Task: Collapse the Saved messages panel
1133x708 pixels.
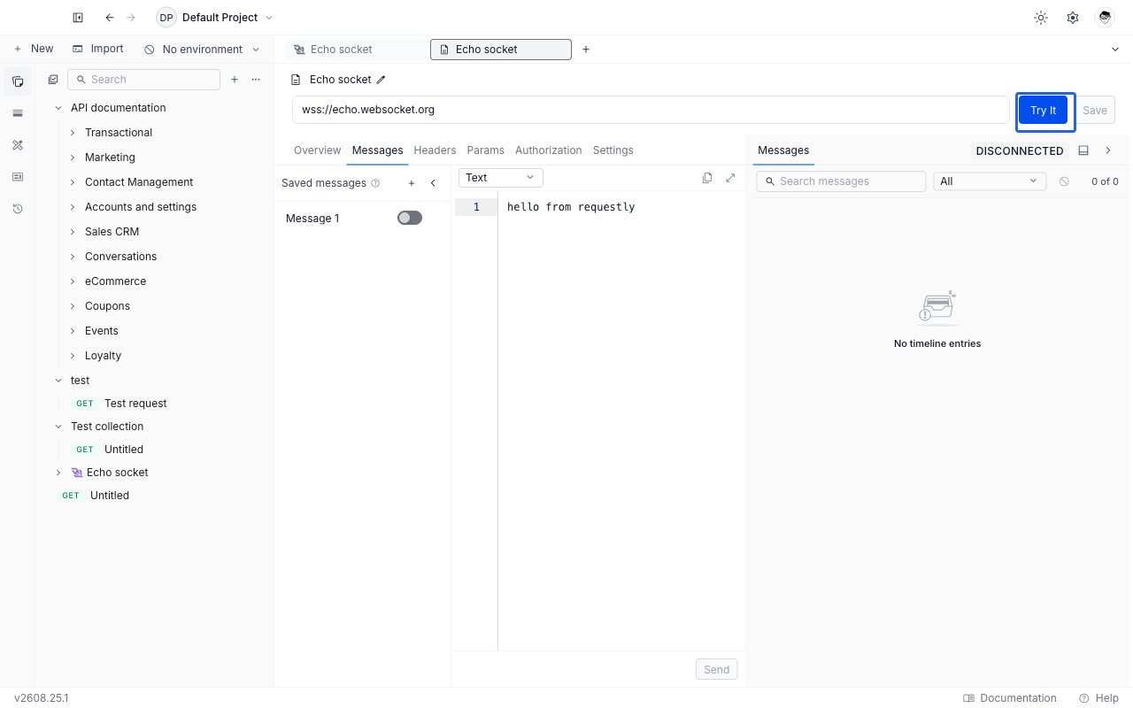Action: coord(433,183)
